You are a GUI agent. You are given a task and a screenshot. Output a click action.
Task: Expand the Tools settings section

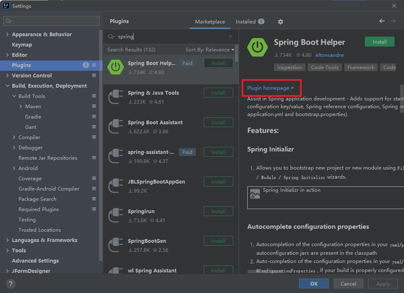point(7,251)
